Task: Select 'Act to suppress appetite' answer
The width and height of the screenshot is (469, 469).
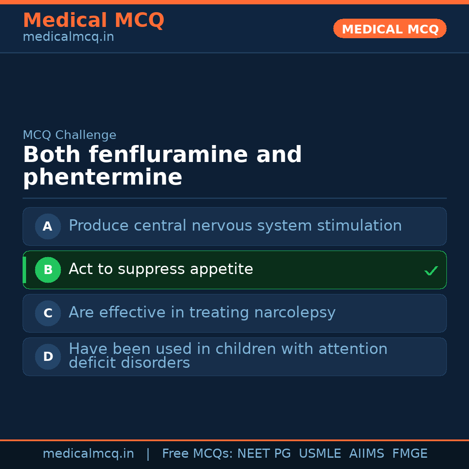Action: click(161, 269)
